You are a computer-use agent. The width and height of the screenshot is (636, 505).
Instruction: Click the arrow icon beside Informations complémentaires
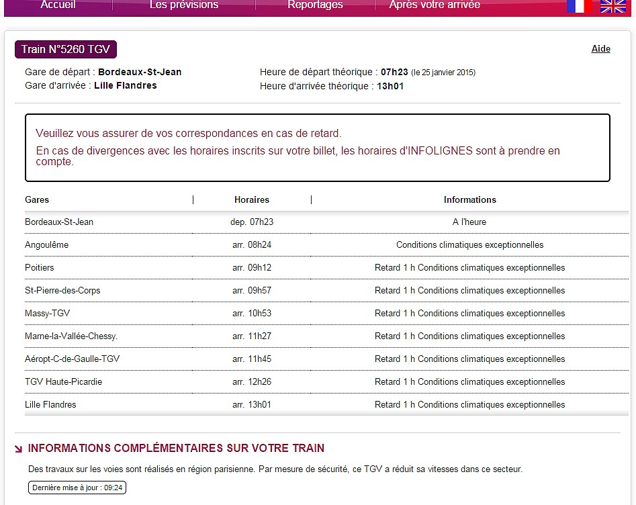pyautogui.click(x=18, y=449)
